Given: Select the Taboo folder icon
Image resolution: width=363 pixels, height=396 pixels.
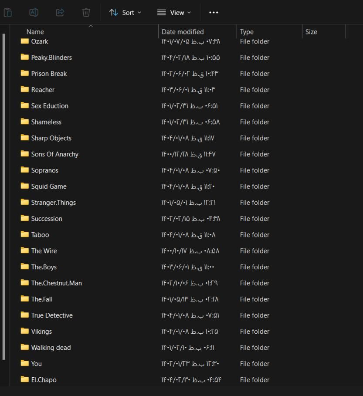Looking at the screenshot, I should pos(24,234).
